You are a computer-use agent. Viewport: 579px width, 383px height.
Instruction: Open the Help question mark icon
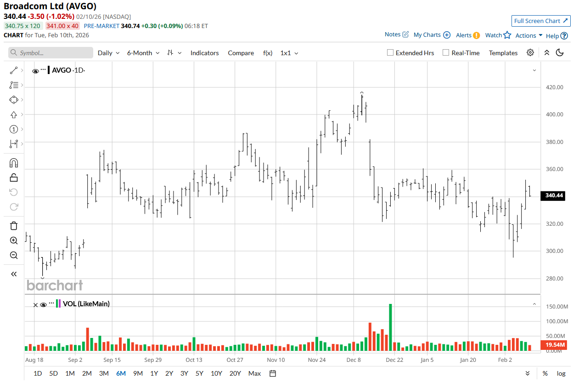(564, 35)
